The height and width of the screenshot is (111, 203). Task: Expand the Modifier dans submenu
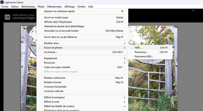82,43
